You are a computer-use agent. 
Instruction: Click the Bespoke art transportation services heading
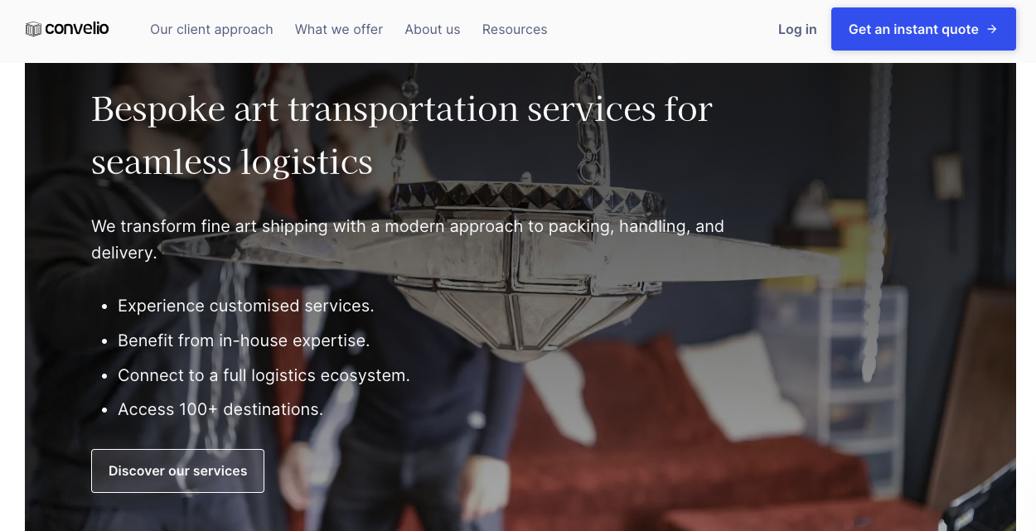(402, 135)
